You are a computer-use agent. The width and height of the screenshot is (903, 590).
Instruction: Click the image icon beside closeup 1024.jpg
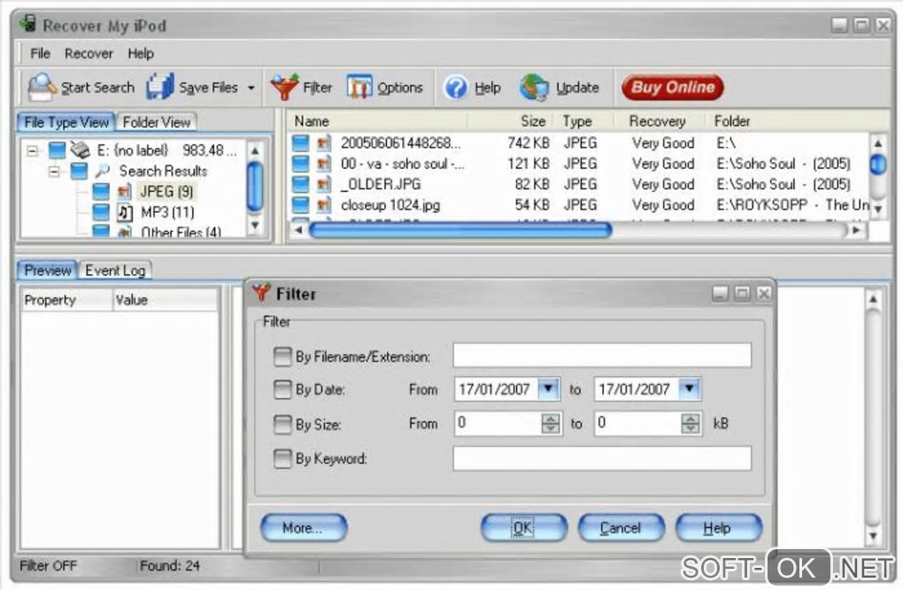coord(324,205)
